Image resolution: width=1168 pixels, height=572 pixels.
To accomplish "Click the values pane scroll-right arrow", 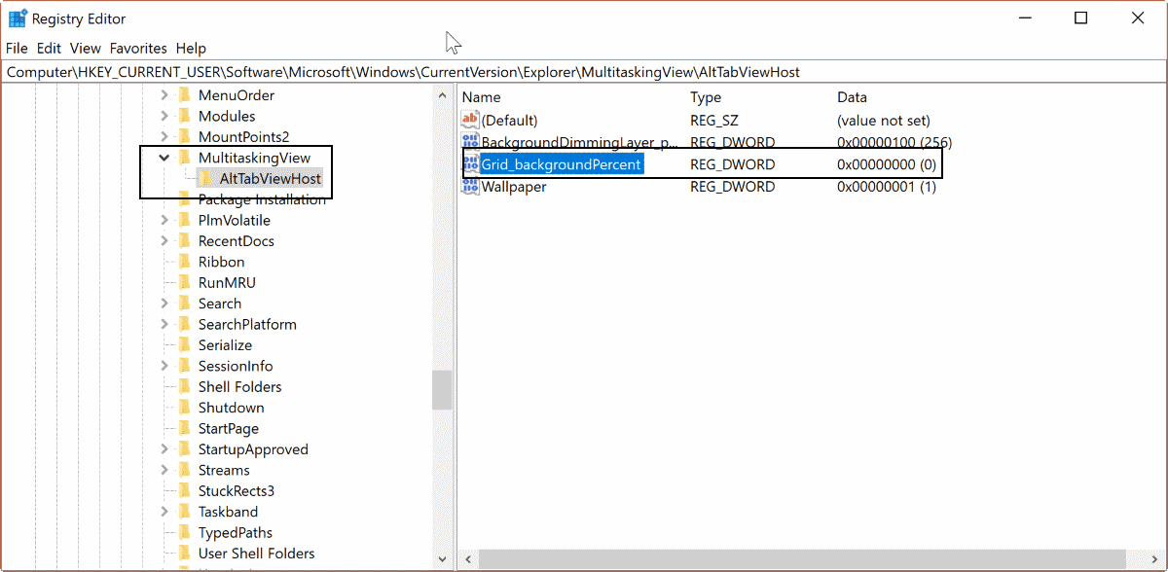I will click(1156, 559).
